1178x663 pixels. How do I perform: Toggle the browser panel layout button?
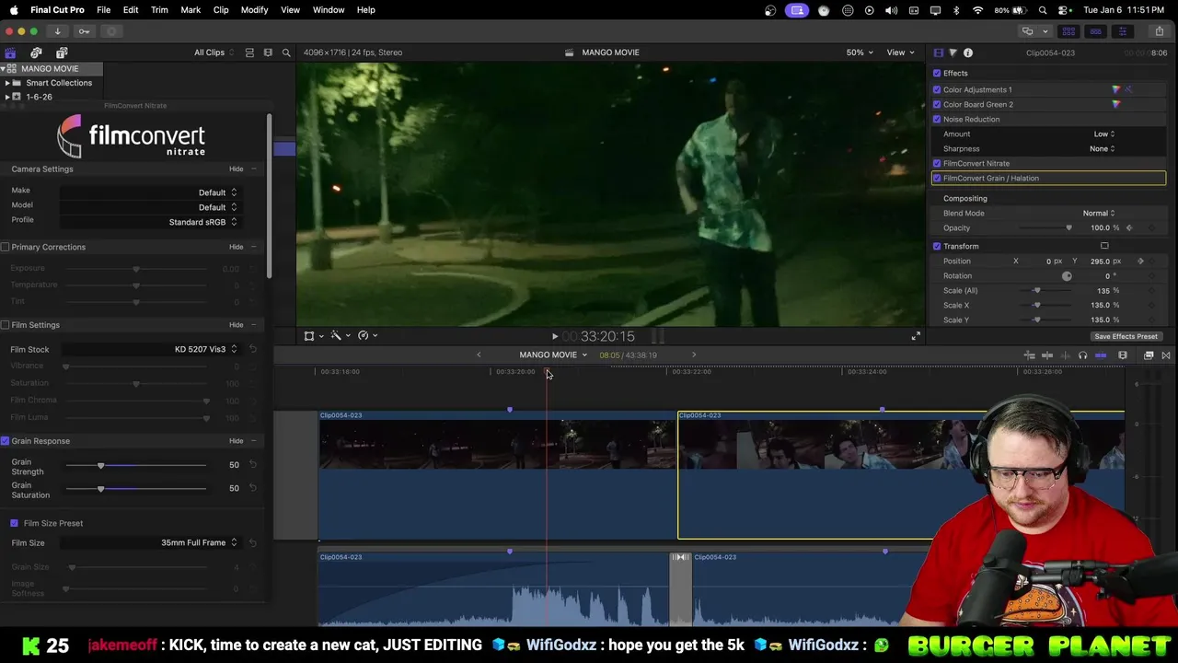coord(1068,31)
